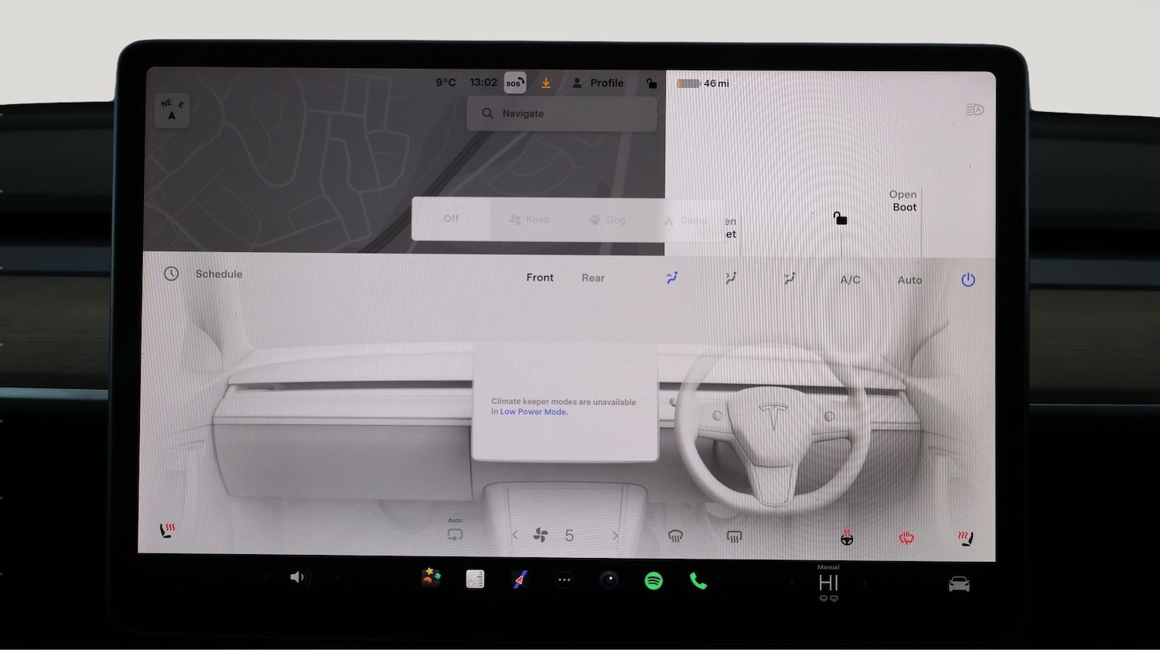Open the headlights control icon
This screenshot has width=1160, height=650.
click(x=975, y=110)
